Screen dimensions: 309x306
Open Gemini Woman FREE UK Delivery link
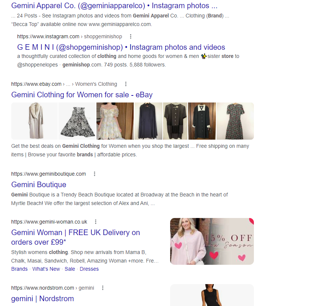76,232
